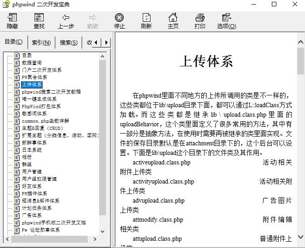The image size is (305, 248).
Task: Select 用户组权限管理 in the contents list
Action: point(39,179)
